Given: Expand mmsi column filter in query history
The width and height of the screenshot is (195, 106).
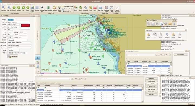Looking at the screenshot, I should (x=133, y=62).
